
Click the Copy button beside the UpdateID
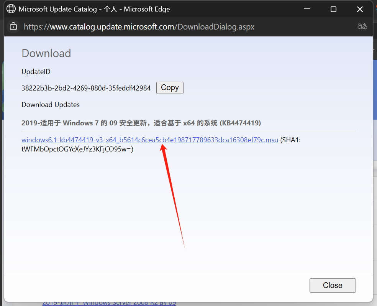click(170, 88)
